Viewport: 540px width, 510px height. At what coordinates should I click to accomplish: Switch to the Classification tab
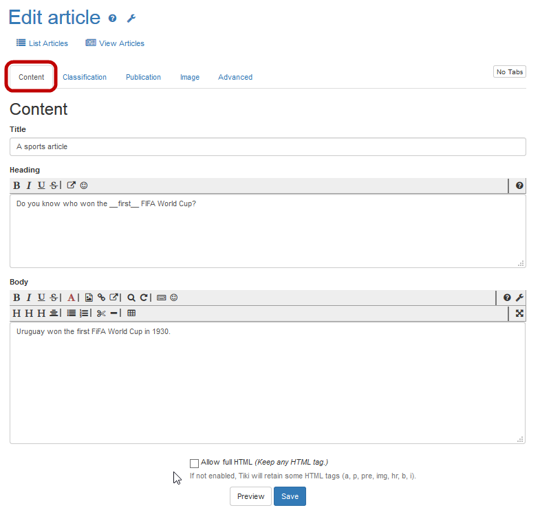pos(85,77)
